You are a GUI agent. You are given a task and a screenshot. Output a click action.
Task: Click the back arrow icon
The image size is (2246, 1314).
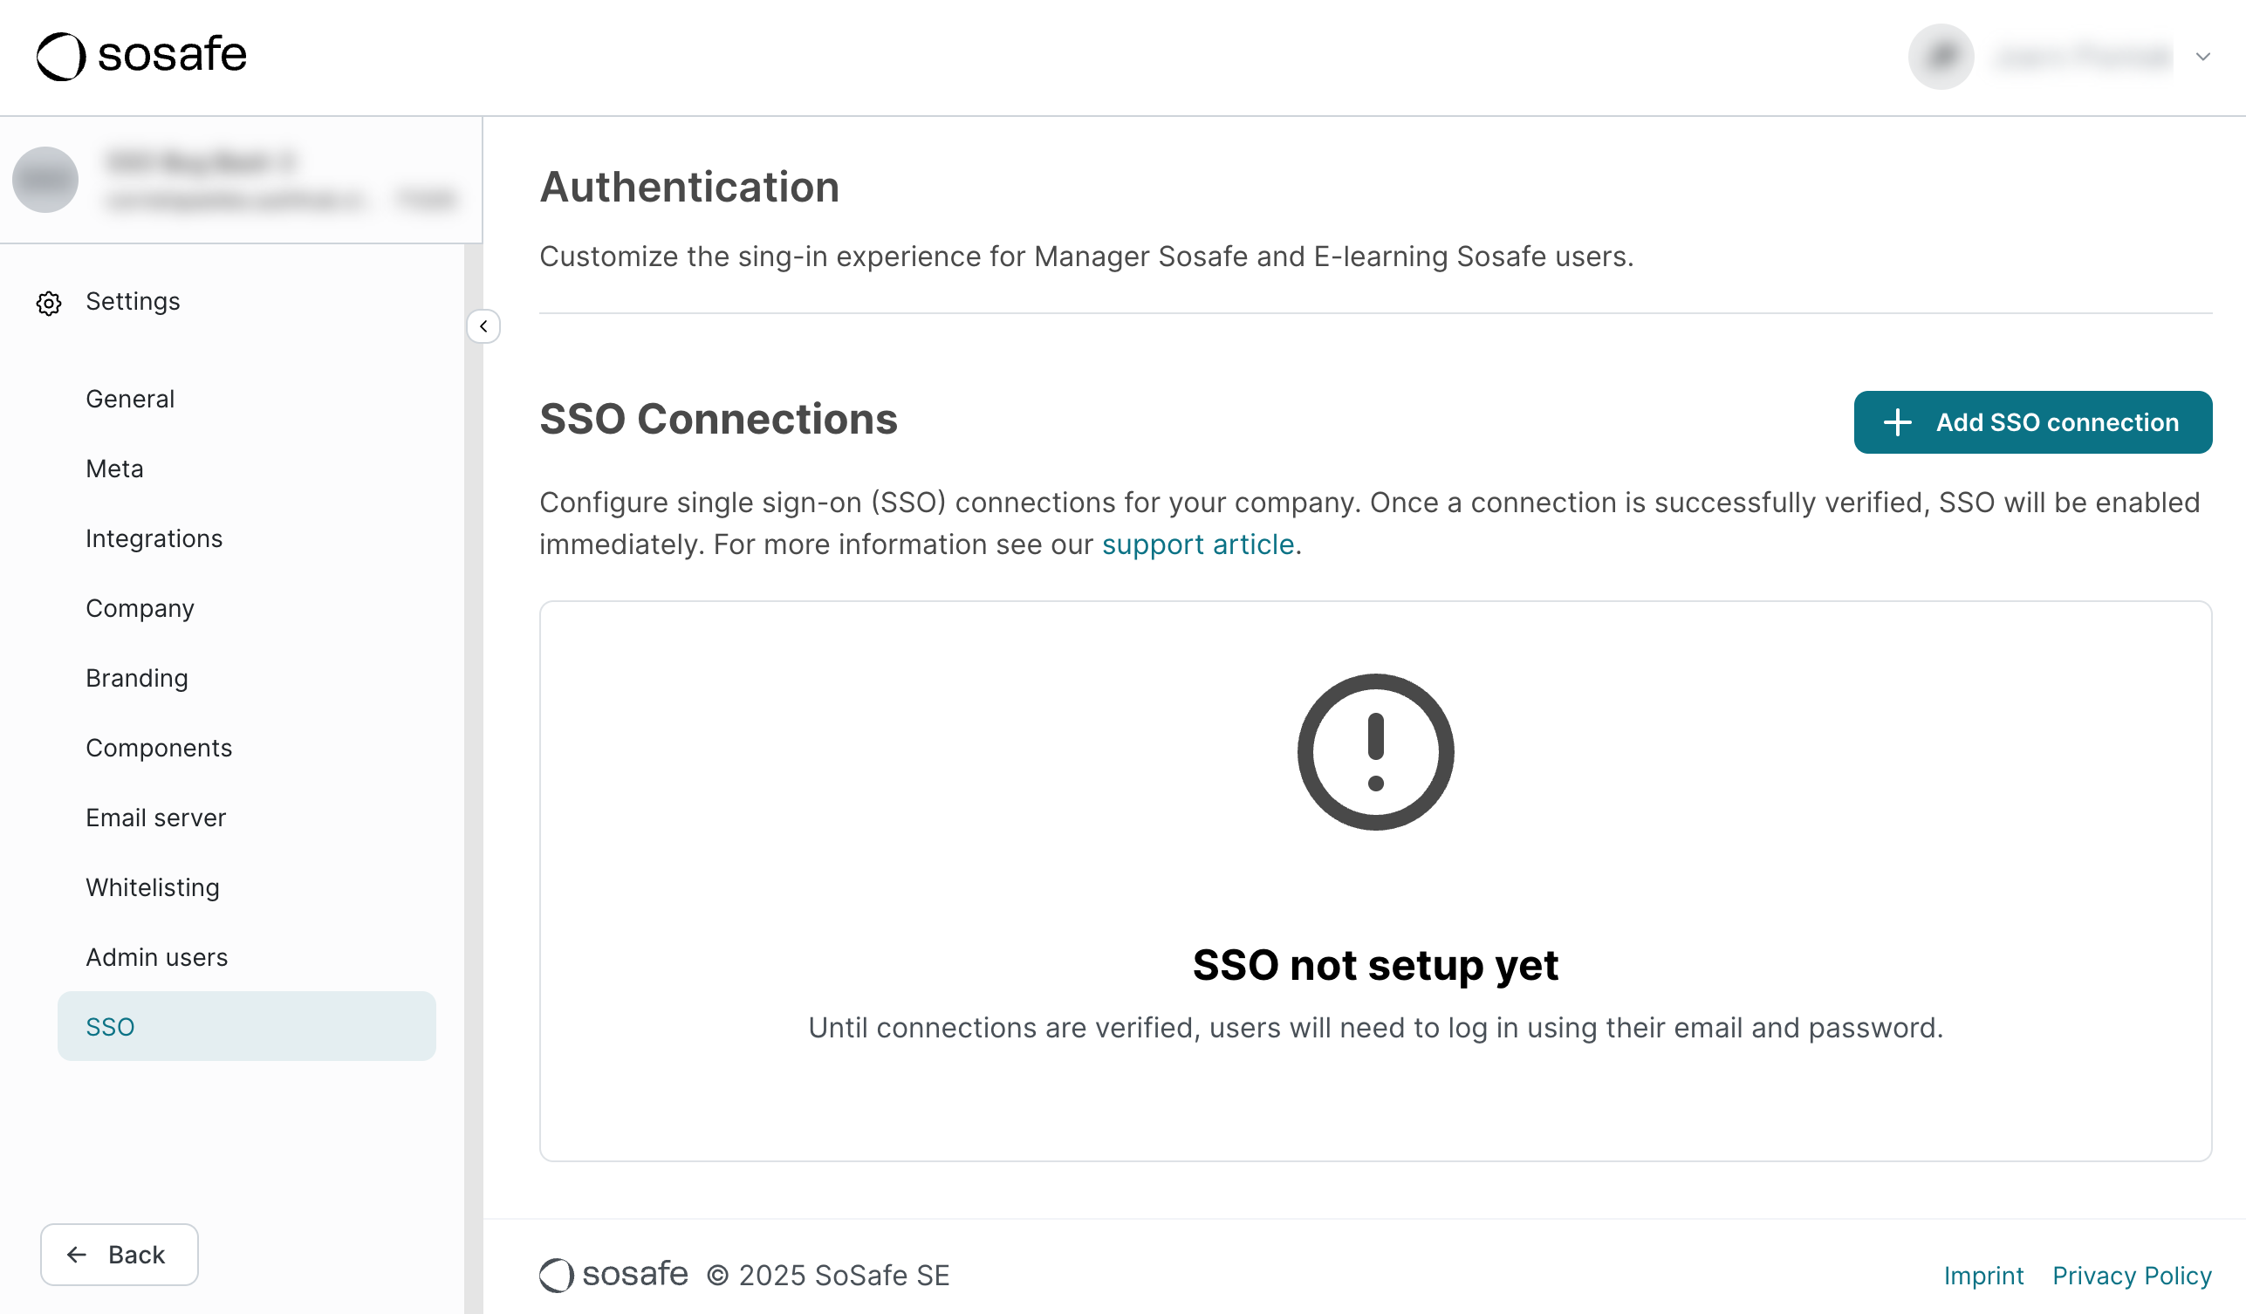(78, 1255)
